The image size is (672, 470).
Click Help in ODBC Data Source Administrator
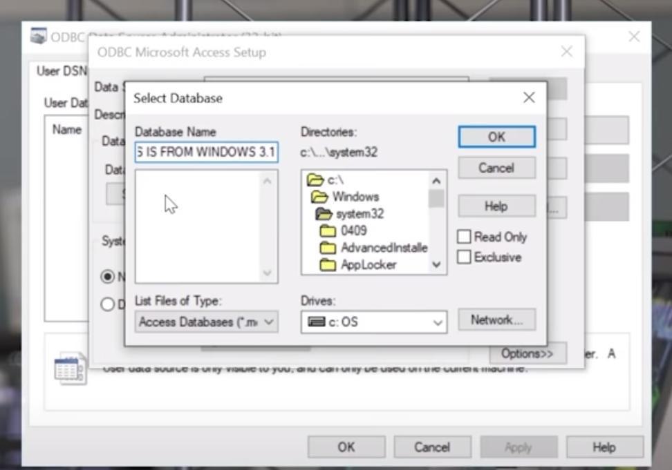coord(604,447)
